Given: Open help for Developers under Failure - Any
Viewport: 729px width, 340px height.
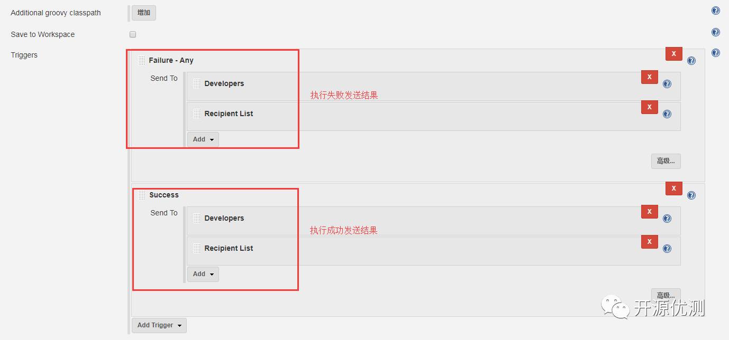Looking at the screenshot, I should 667,84.
